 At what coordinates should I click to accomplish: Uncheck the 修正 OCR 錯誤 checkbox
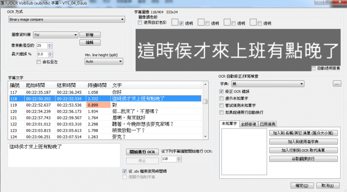[221, 92]
